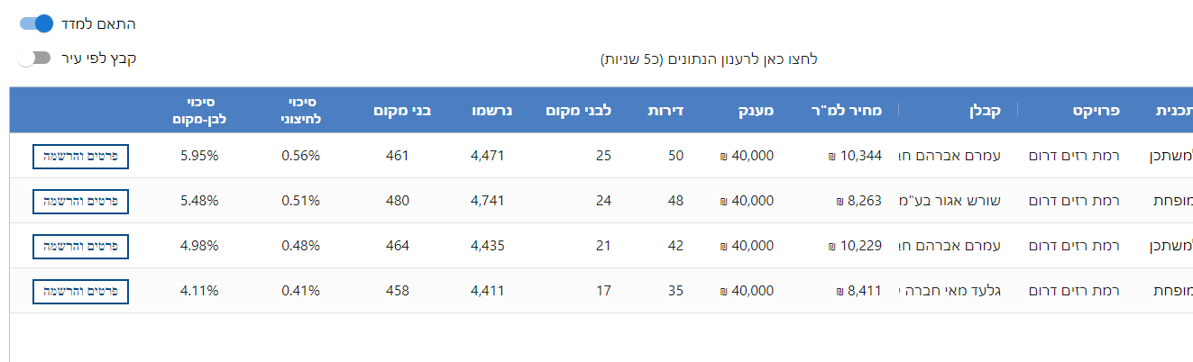Sort by the דירות column header

666,111
